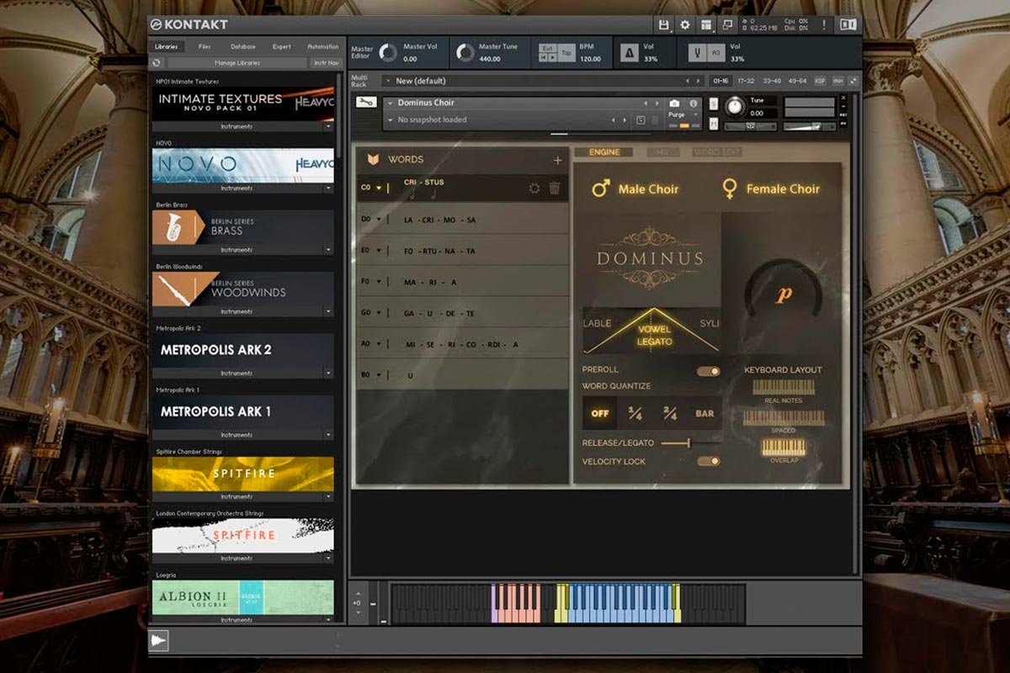Click the tuning fork reference tone icon
This screenshot has width=1010, height=673.
click(x=697, y=53)
